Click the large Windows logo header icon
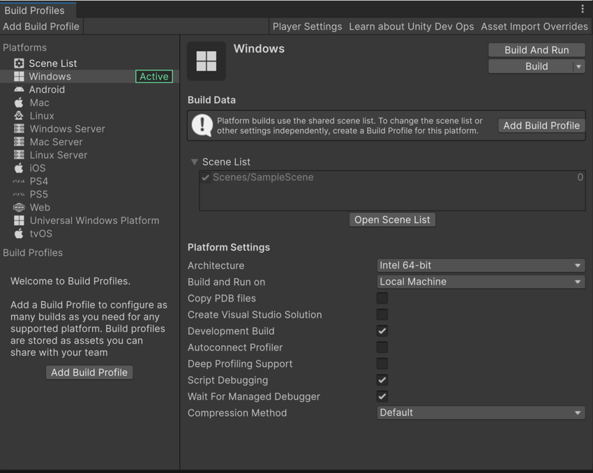Image resolution: width=593 pixels, height=473 pixels. pos(207,61)
